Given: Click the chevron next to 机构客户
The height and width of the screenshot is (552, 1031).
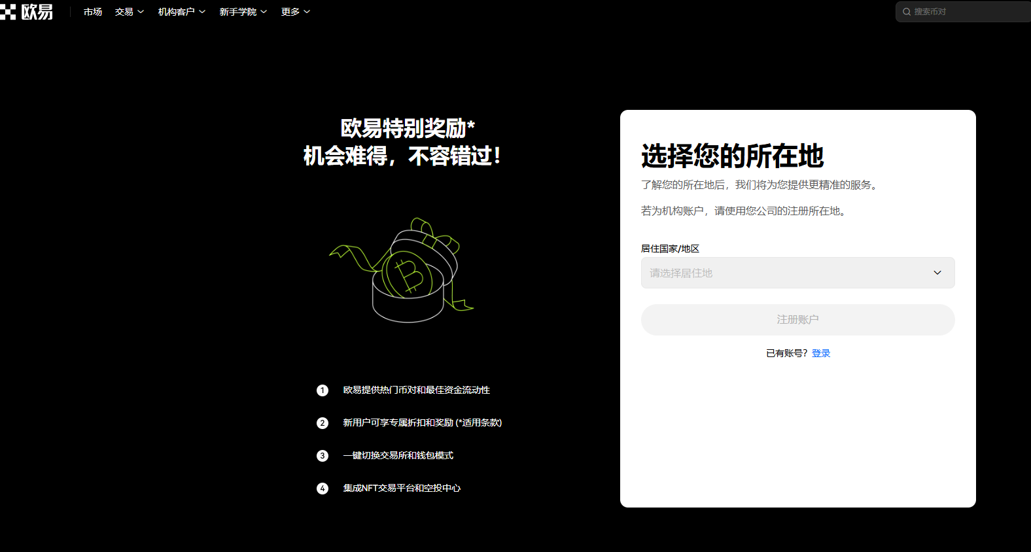Looking at the screenshot, I should click(x=202, y=12).
